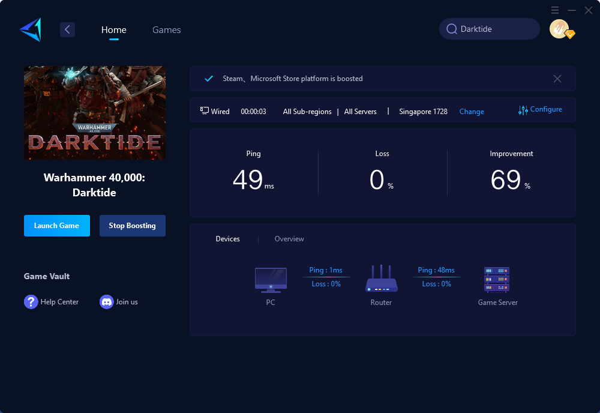The image size is (600, 413).
Task: Click the Darktide game cover thumbnail
Action: pyautogui.click(x=95, y=113)
